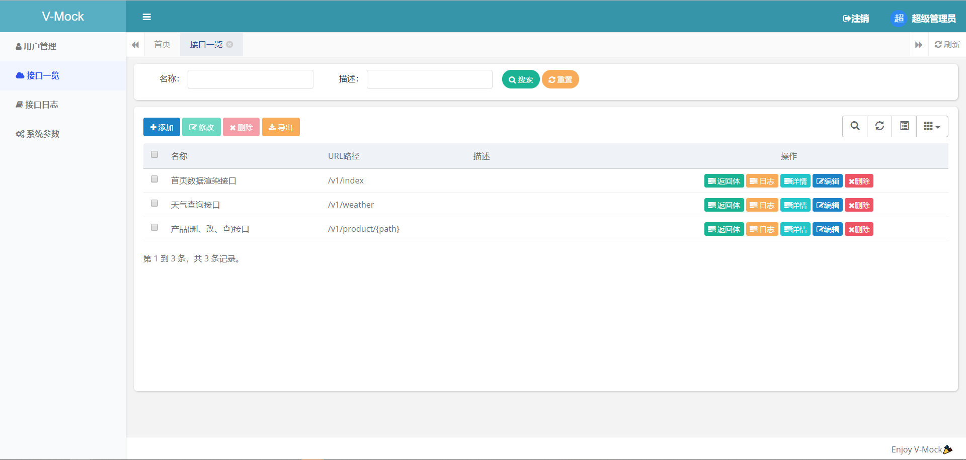The height and width of the screenshot is (460, 966).
Task: Open the 超级管理员 user profile
Action: click(x=933, y=19)
